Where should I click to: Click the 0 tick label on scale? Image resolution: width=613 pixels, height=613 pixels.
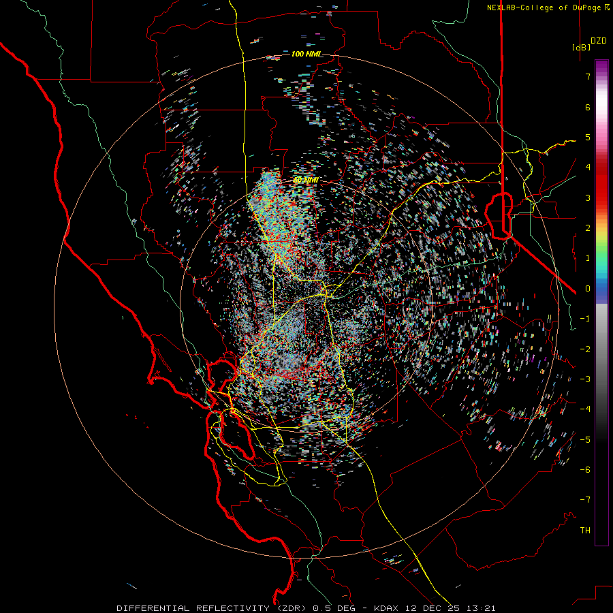coord(588,289)
